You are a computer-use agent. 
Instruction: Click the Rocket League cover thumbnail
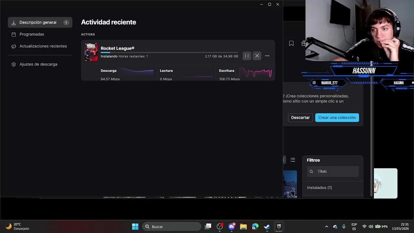[91, 52]
